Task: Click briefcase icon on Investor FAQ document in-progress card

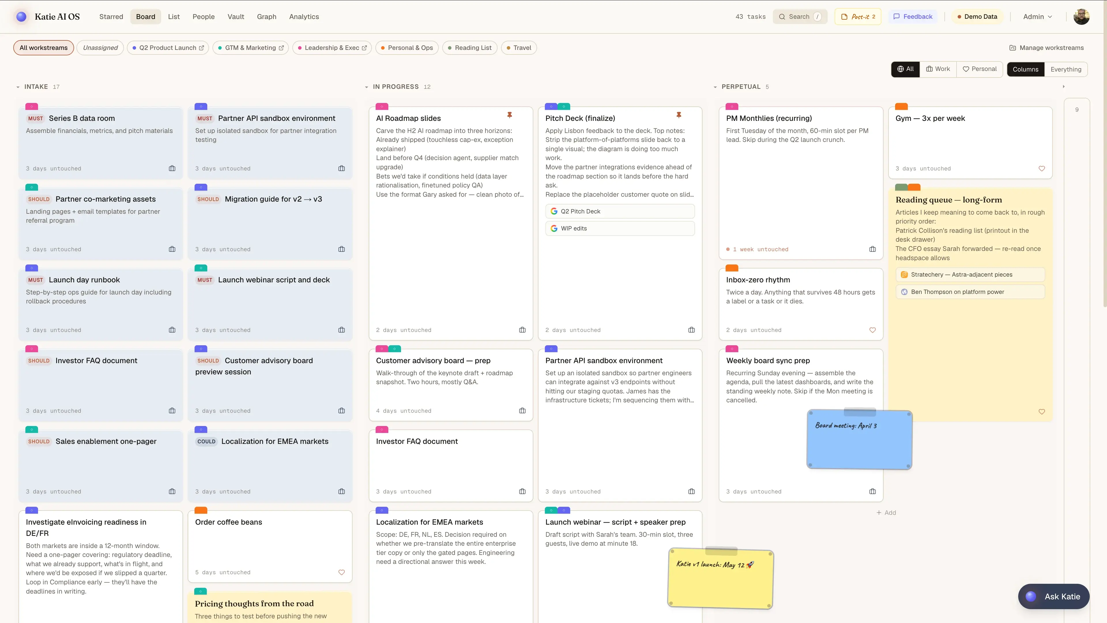Action: 522,491
